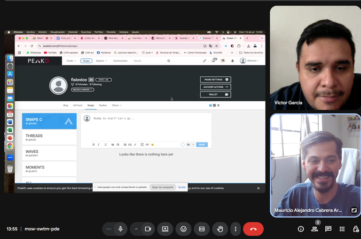Select SNAPS by @peakd sidebar item

click(x=49, y=121)
